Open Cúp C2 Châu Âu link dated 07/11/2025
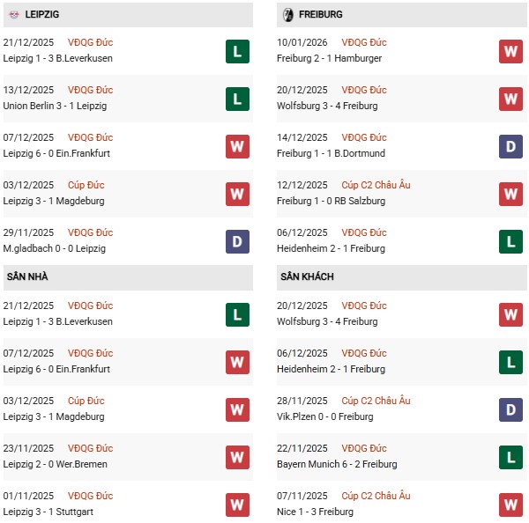Viewport: 529px width, 523px height. (376, 496)
